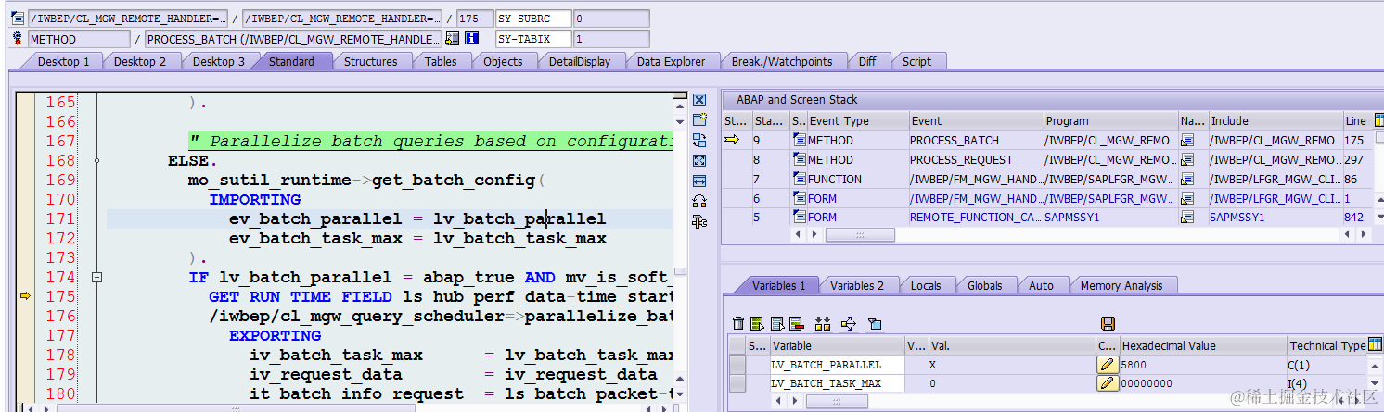Click the gear icon left of METHOD field

point(18,39)
